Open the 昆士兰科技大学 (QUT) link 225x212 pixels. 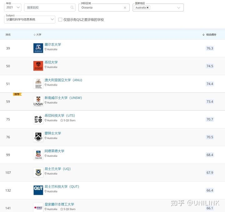click(62, 186)
